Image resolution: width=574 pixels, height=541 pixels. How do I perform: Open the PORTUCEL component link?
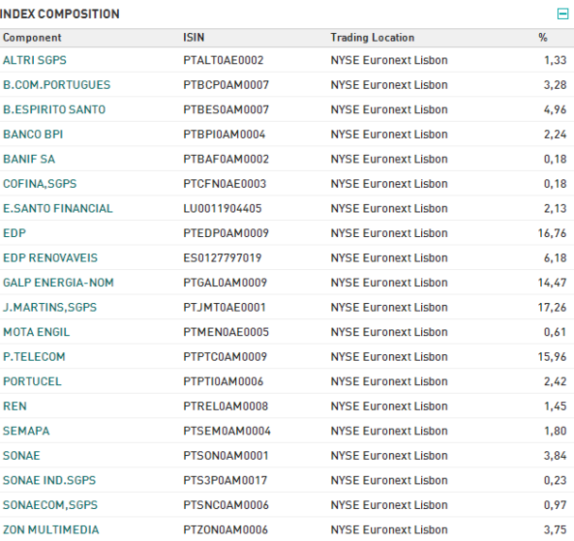click(x=32, y=381)
